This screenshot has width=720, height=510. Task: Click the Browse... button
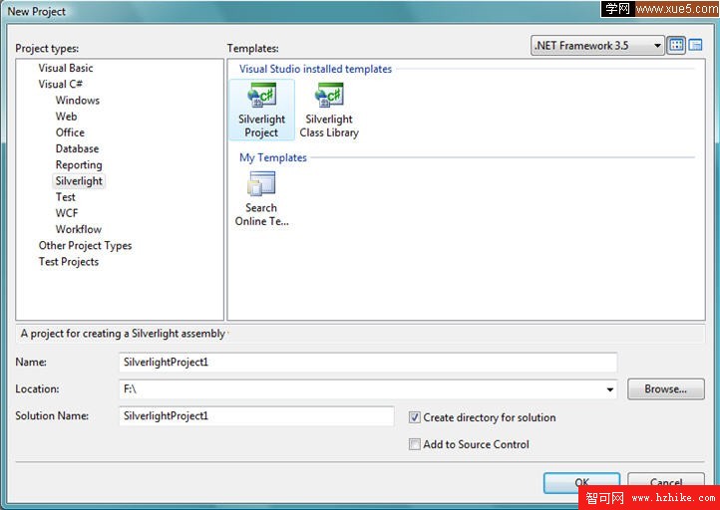[x=666, y=388]
